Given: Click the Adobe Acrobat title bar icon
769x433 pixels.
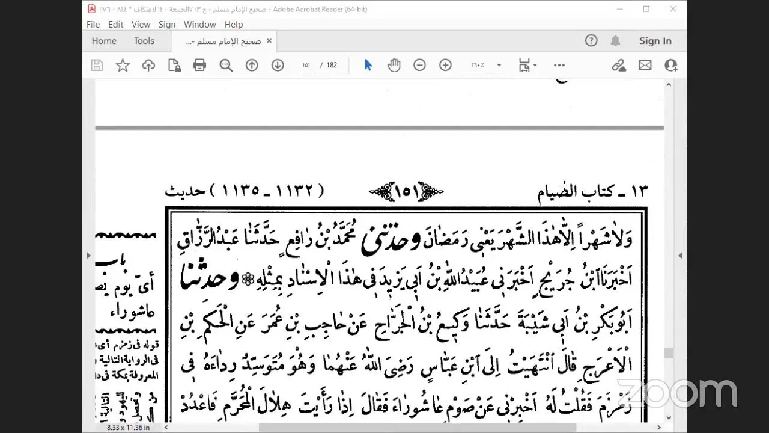Looking at the screenshot, I should [92, 9].
